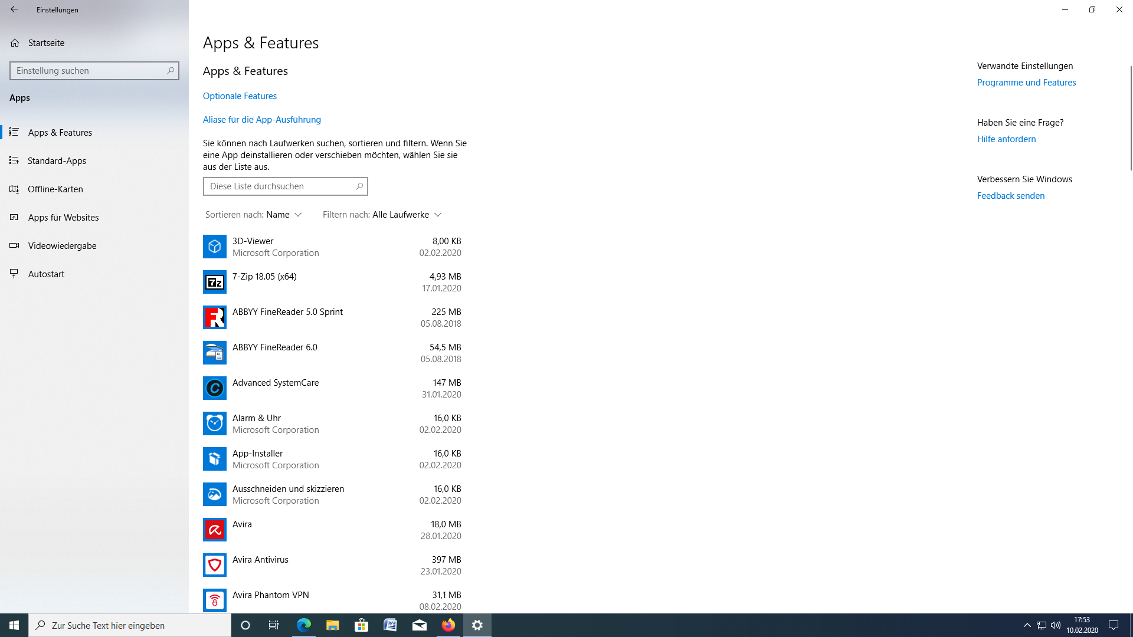This screenshot has width=1133, height=637.
Task: Click the Feedback senden link
Action: [x=1011, y=196]
